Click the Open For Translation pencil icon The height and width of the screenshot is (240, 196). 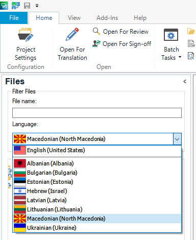(72, 34)
